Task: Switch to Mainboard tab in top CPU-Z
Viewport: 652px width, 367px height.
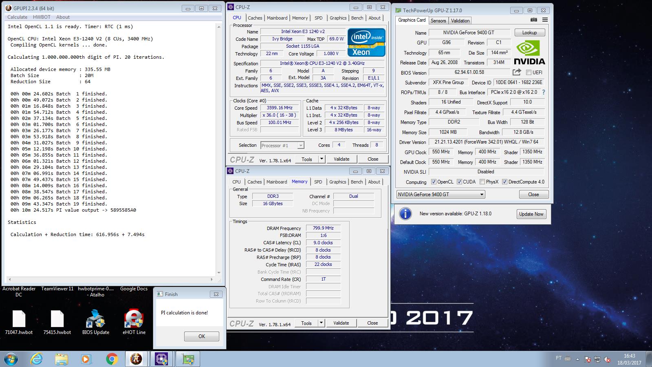Action: tap(277, 18)
